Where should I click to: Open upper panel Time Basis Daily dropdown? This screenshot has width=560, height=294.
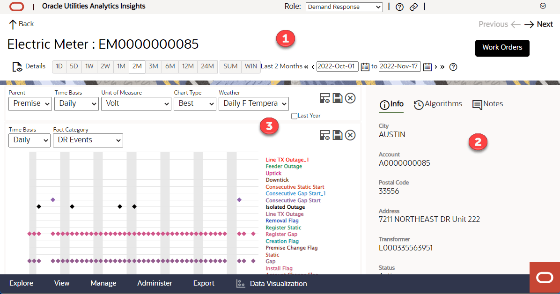[x=76, y=103]
